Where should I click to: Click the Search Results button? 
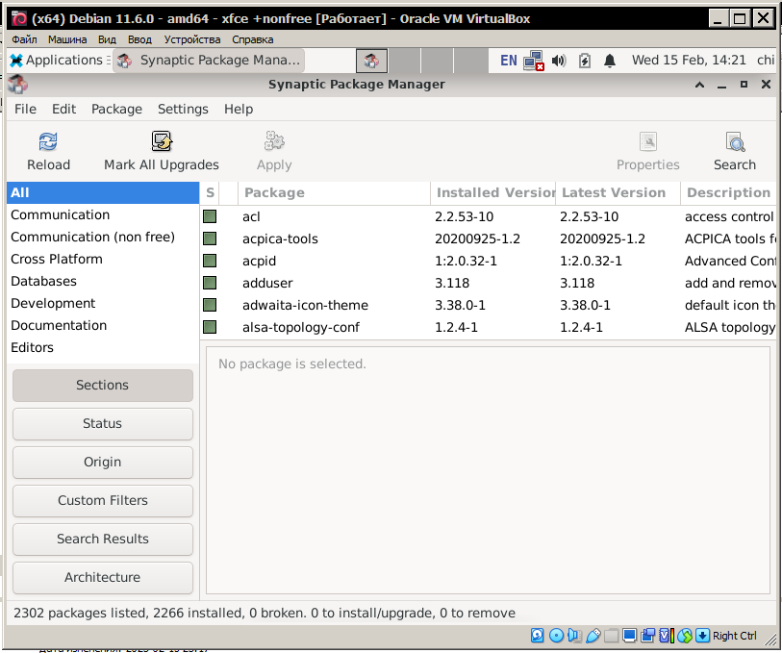pyautogui.click(x=103, y=539)
